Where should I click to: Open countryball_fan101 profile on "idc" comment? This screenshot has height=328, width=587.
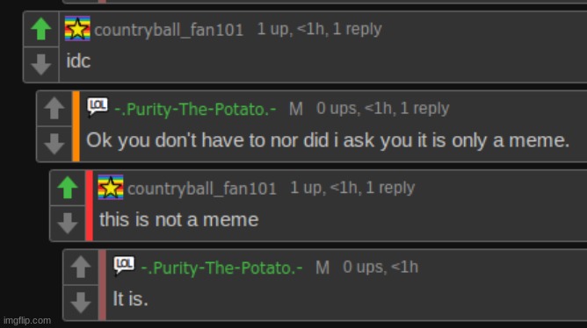(x=169, y=30)
